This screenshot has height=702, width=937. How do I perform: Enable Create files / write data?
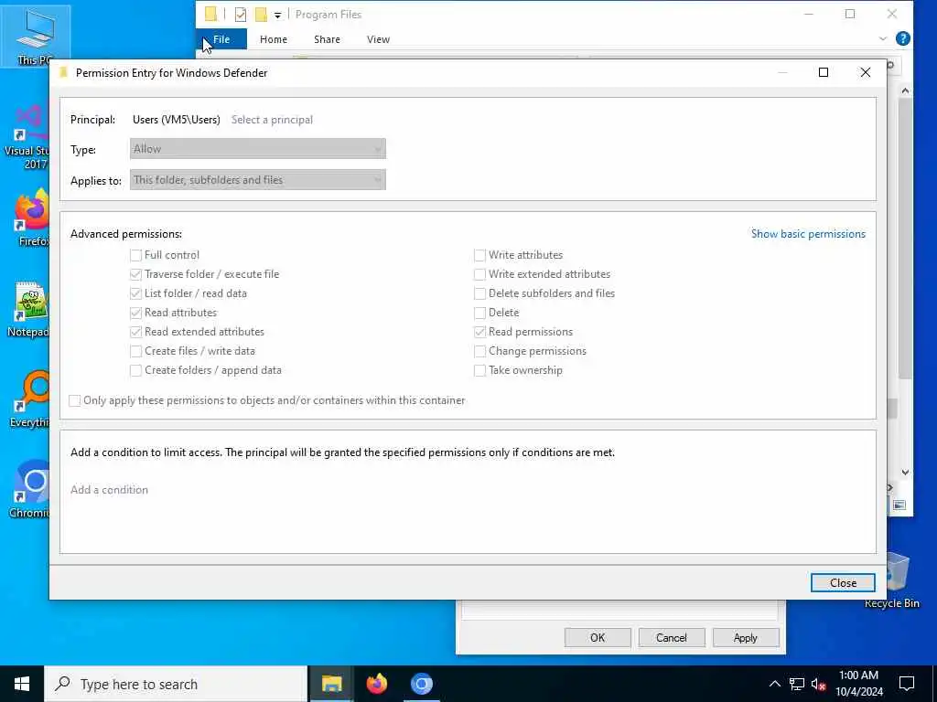coord(136,352)
